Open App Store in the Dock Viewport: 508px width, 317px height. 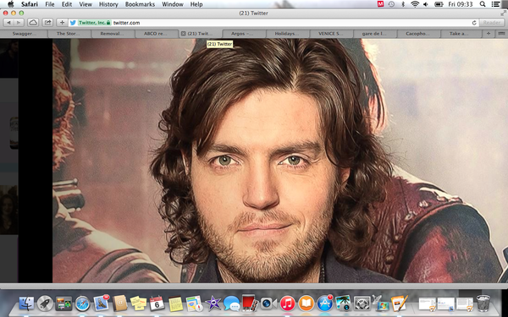click(325, 303)
